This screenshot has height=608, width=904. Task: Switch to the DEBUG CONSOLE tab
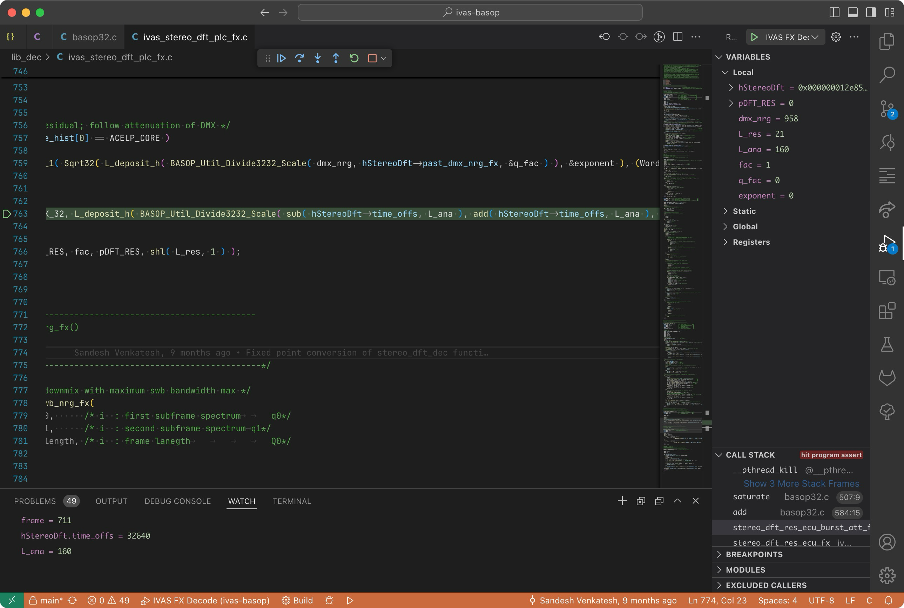[177, 501]
